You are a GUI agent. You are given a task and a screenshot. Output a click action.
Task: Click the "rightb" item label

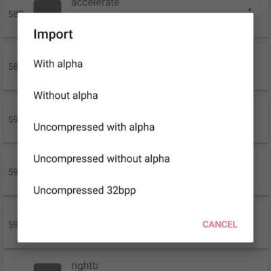click(85, 266)
